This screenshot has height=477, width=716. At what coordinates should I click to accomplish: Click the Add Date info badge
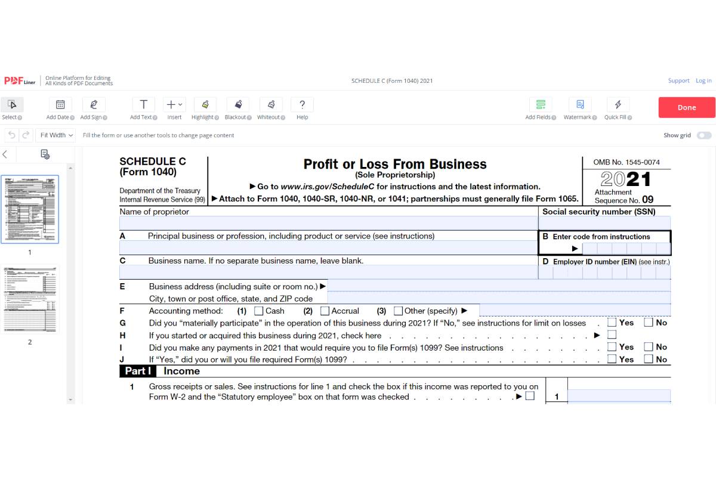(72, 117)
